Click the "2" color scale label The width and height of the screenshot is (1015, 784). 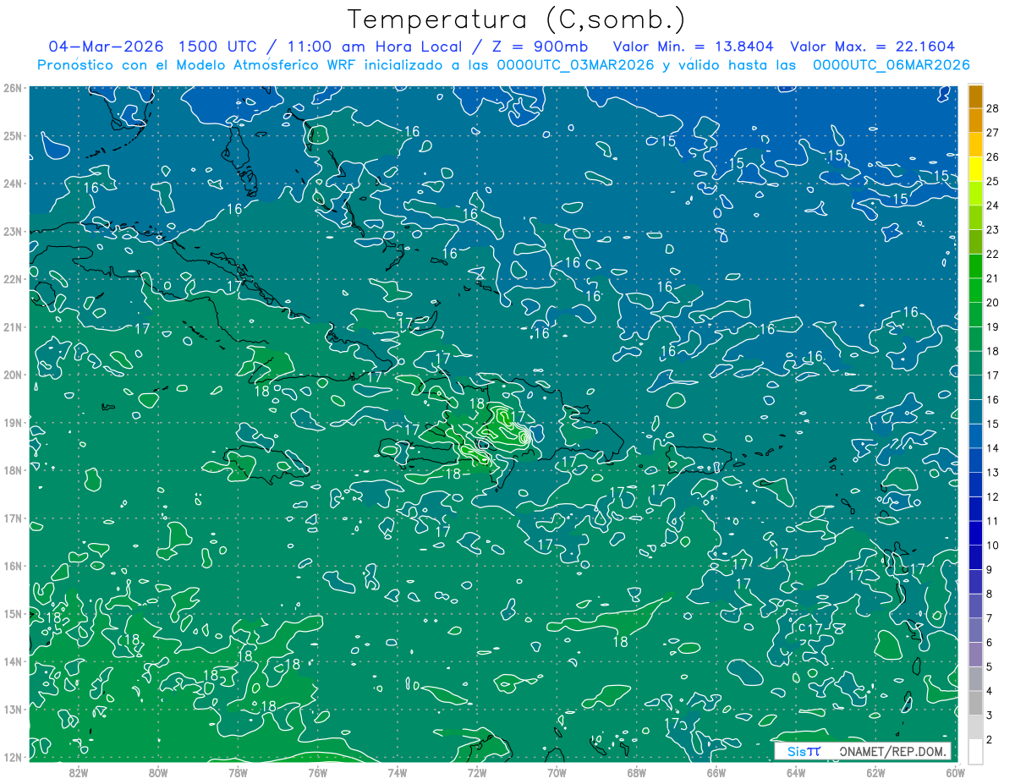pos(990,739)
